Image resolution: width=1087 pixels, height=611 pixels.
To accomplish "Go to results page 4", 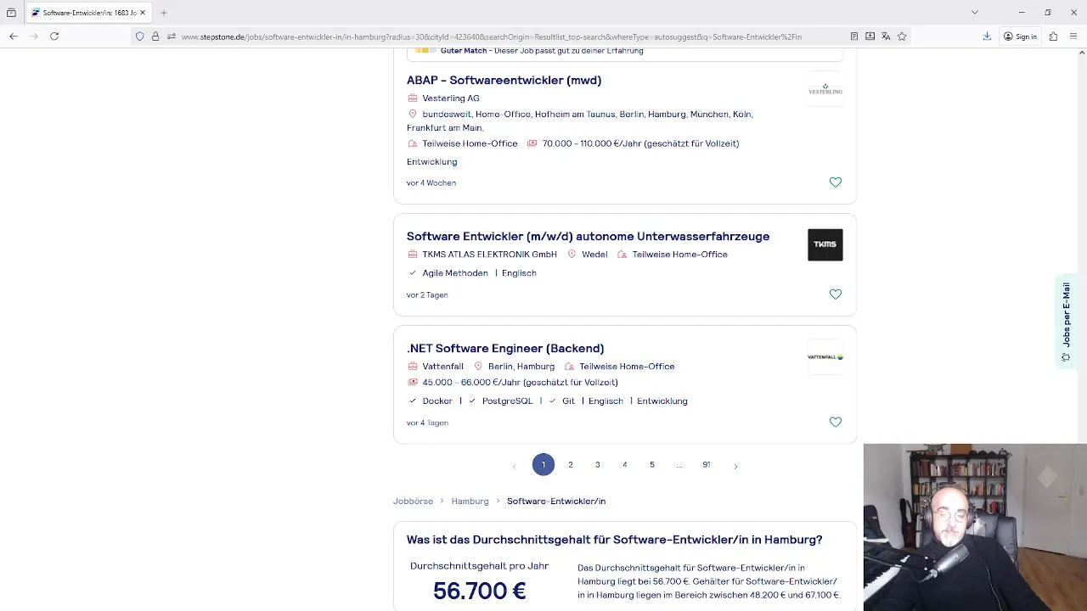I will (x=625, y=465).
